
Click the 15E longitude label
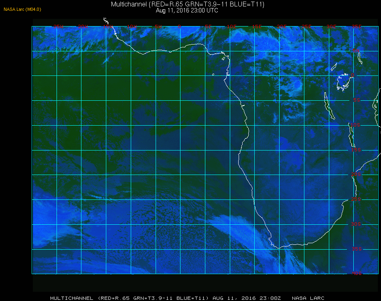tap(257, 26)
